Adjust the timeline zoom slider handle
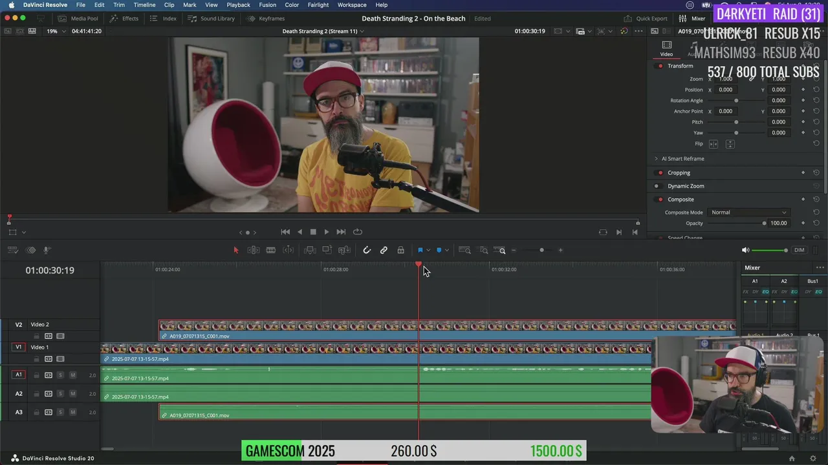The width and height of the screenshot is (828, 465). coord(541,250)
